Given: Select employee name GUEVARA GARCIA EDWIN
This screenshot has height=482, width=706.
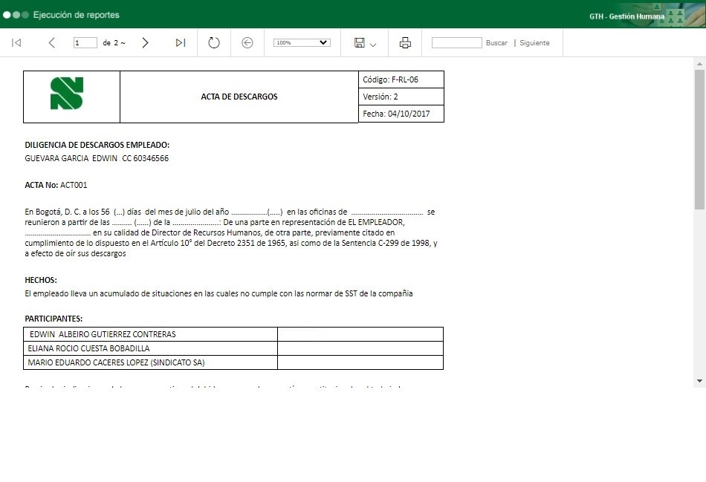Looking at the screenshot, I should pyautogui.click(x=71, y=158).
